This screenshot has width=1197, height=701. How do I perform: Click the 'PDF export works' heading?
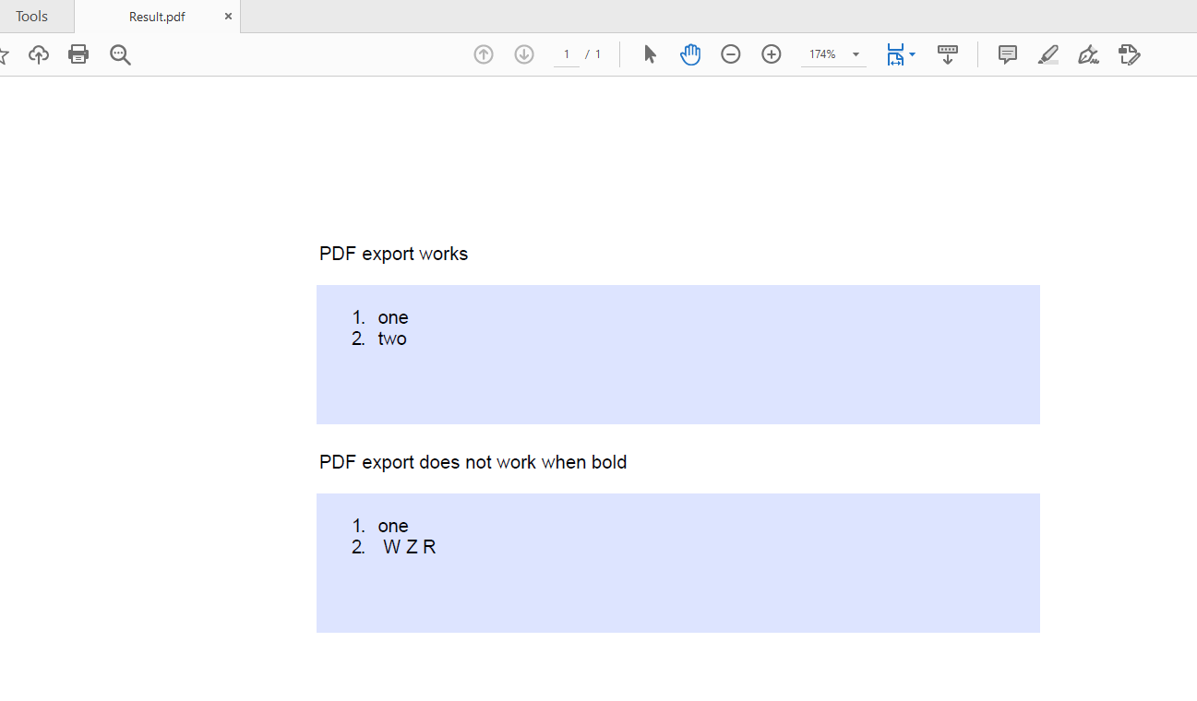tap(394, 254)
